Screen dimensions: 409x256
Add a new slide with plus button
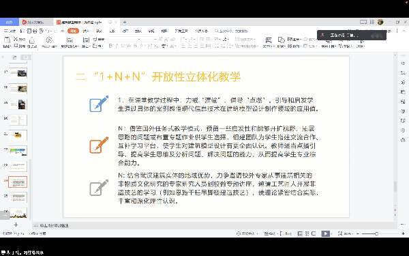coord(16,225)
